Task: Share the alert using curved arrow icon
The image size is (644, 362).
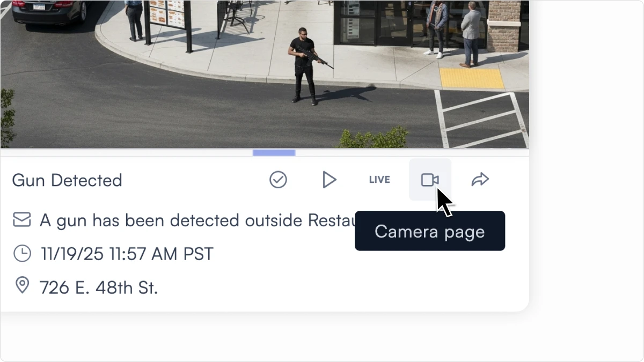Action: pyautogui.click(x=480, y=180)
